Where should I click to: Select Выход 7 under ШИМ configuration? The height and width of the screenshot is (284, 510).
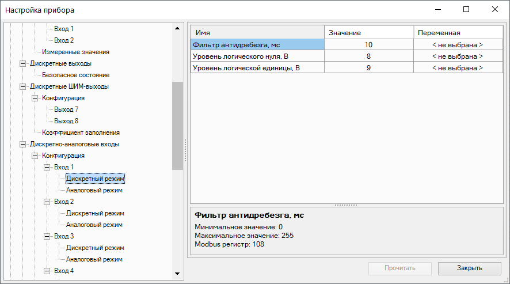[x=66, y=109]
